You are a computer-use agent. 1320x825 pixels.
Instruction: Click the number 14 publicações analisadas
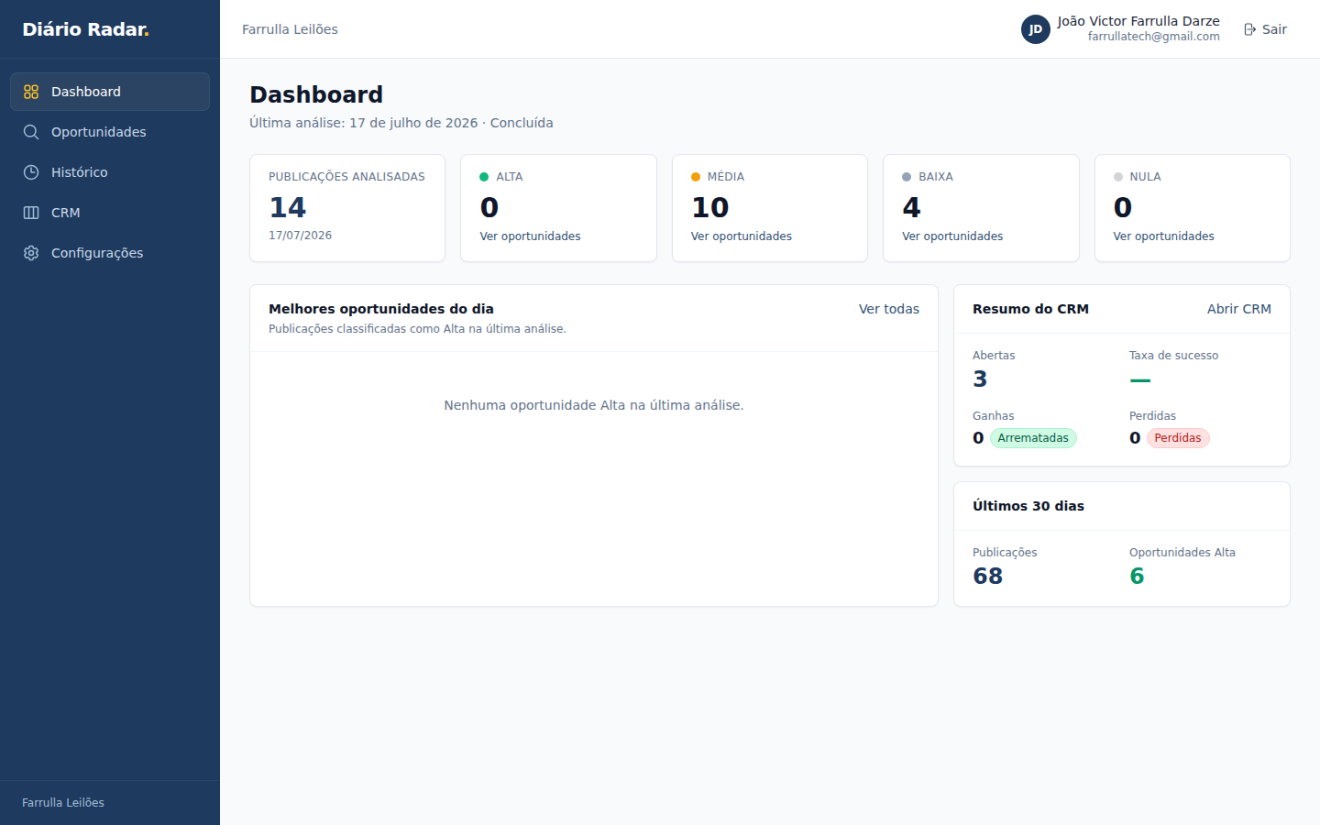pos(288,207)
